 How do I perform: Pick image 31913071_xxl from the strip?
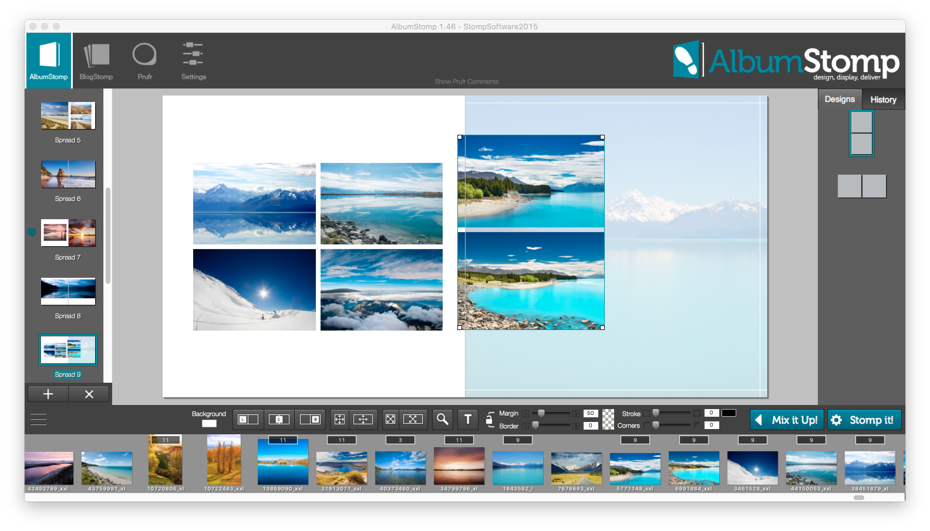coord(342,468)
